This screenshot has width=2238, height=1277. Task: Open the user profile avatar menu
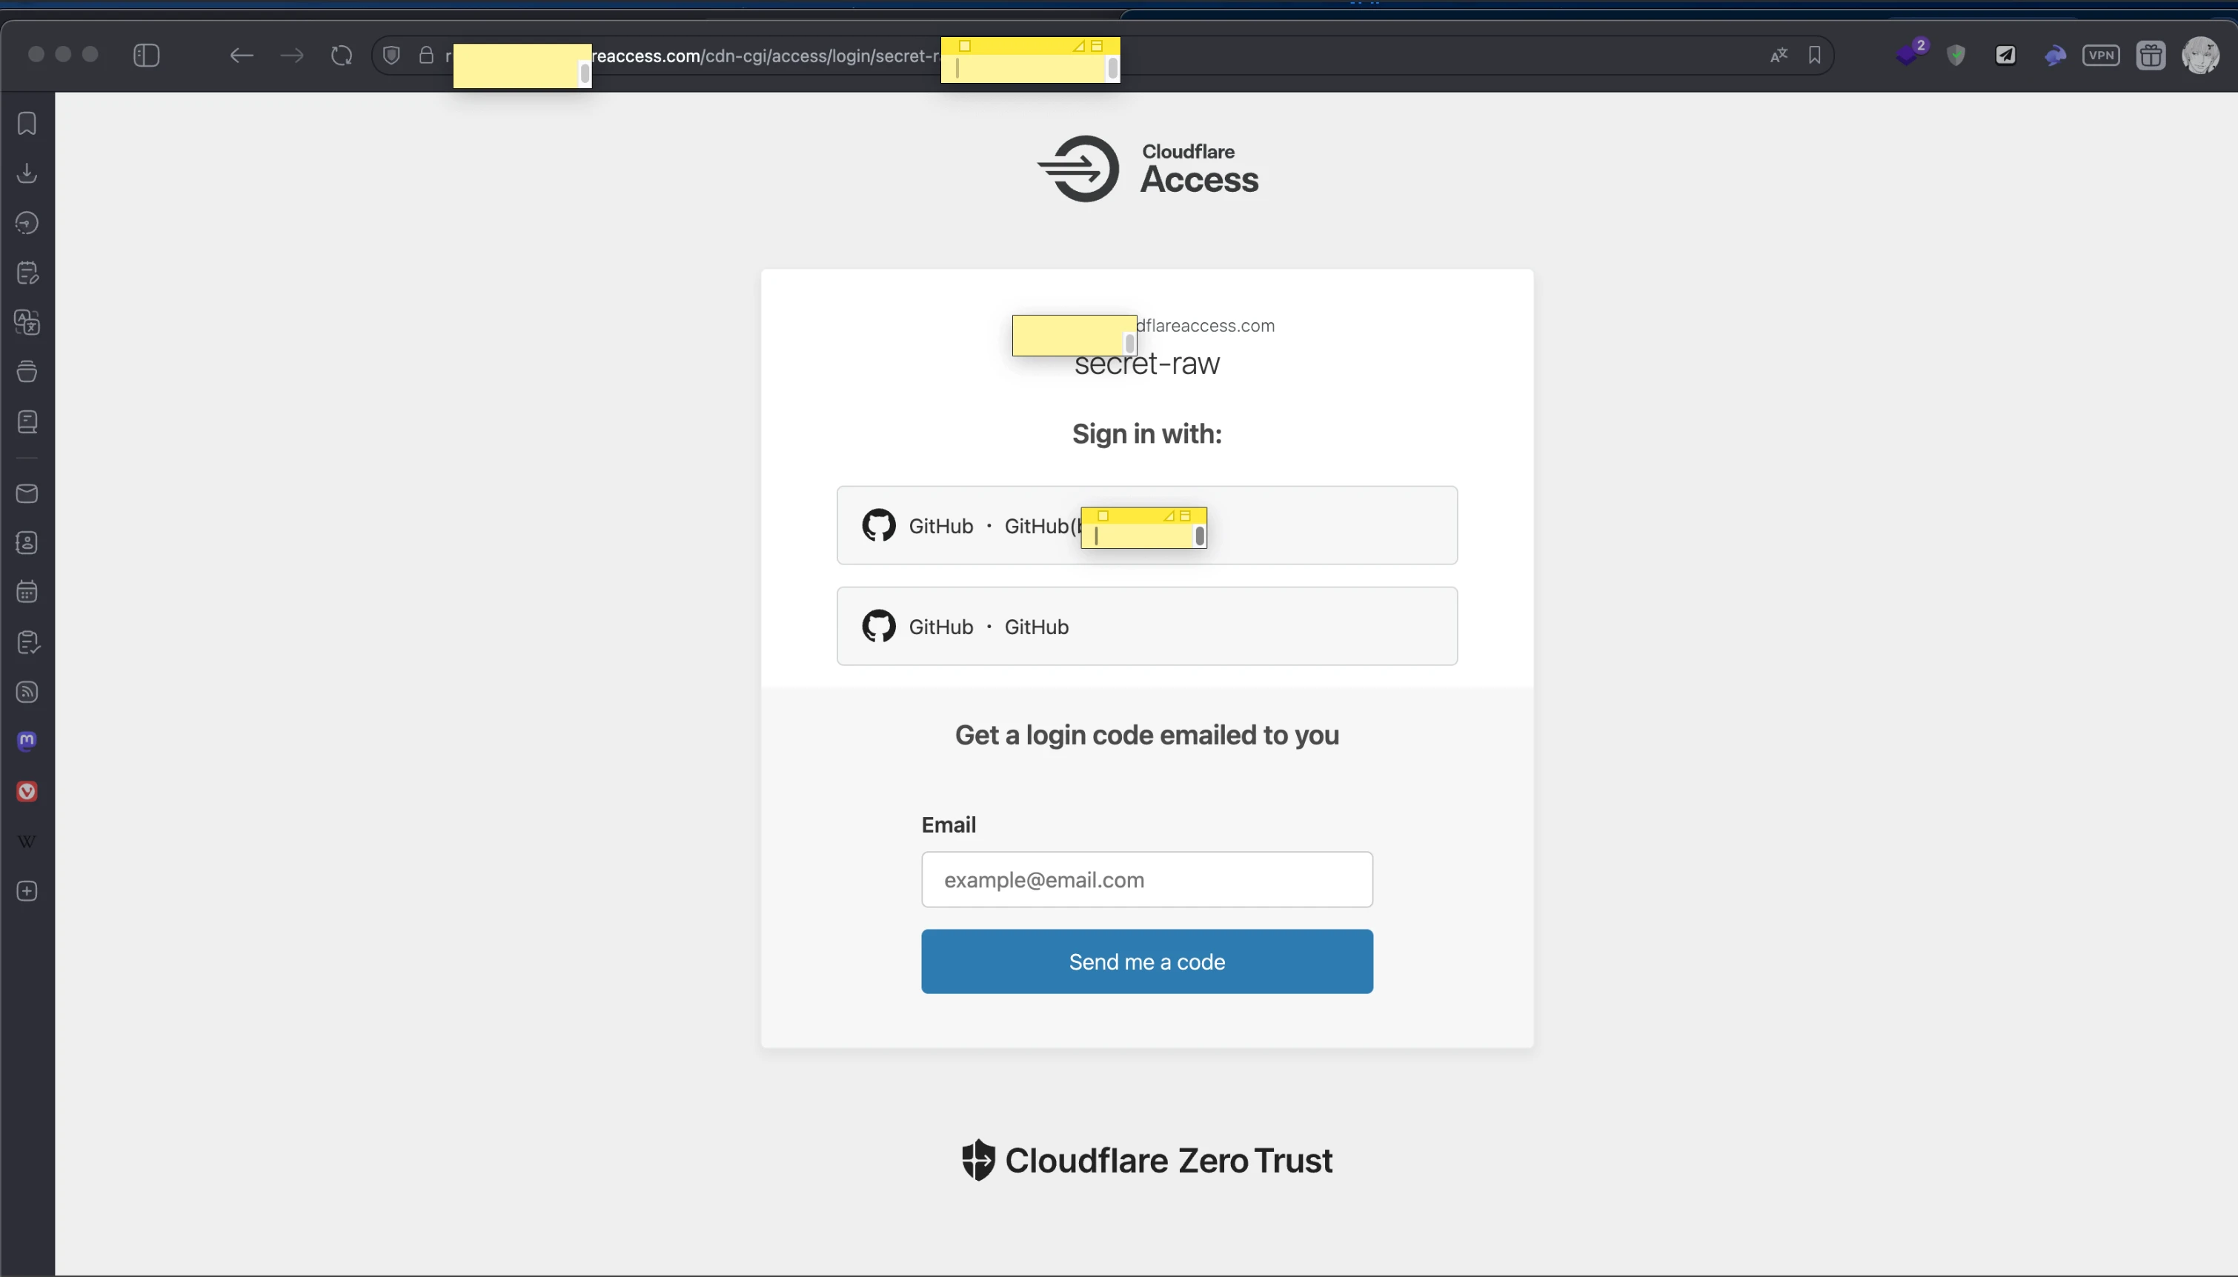tap(2200, 56)
